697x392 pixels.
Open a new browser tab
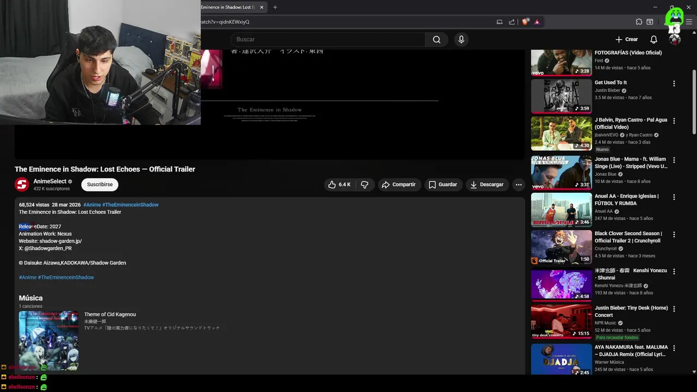(275, 7)
